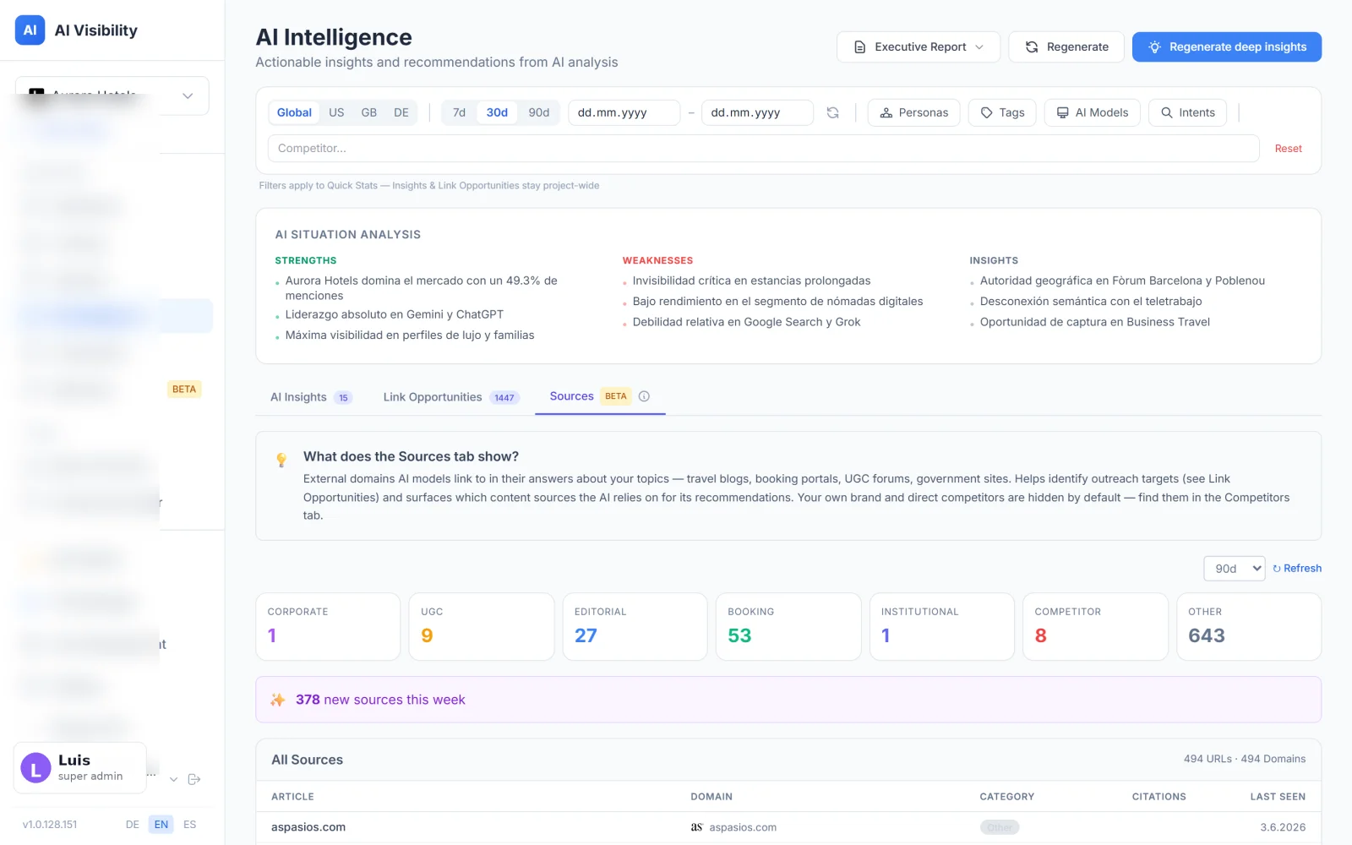Click the 15 badge on AI Insights tab
This screenshot has height=845, width=1352.
click(x=343, y=398)
